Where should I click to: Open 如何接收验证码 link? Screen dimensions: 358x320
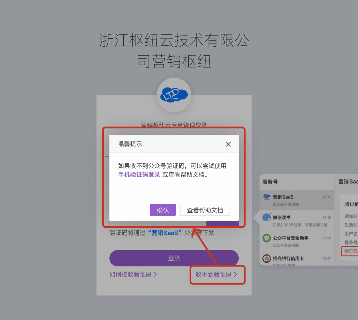133,274
